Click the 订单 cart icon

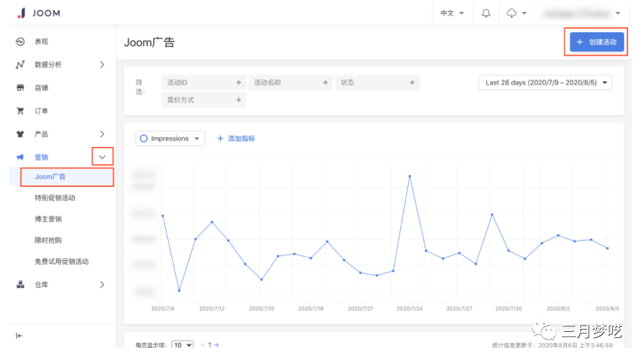pyautogui.click(x=20, y=111)
